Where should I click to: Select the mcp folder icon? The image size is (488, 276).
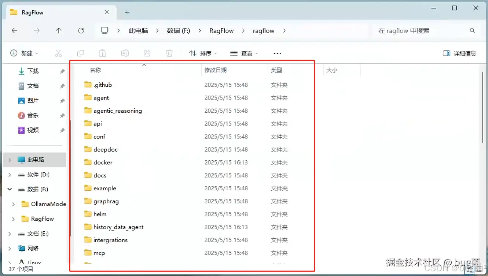88,253
